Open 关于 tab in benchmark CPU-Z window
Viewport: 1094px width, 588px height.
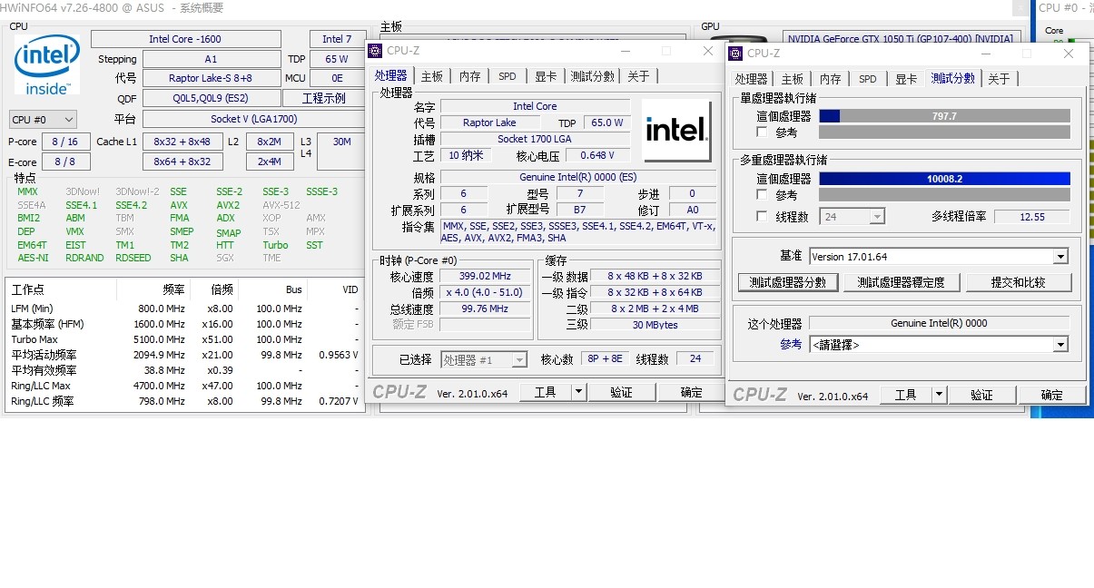[999, 79]
